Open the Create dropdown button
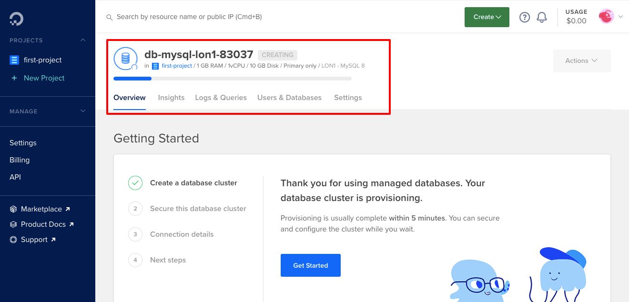 pos(487,17)
